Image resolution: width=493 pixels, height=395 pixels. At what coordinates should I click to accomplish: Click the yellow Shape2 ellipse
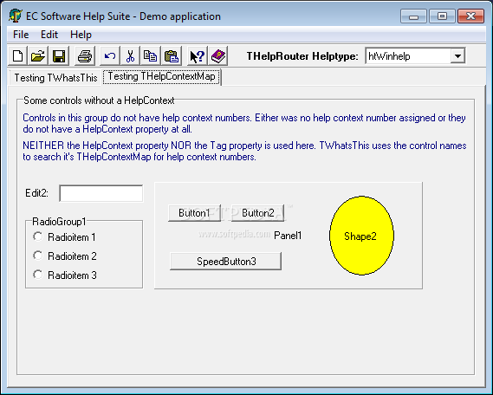tap(361, 236)
